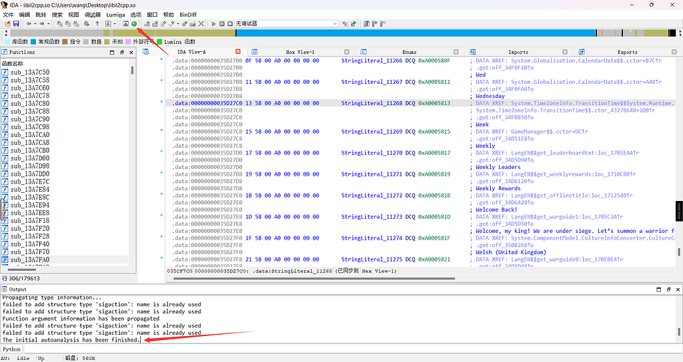Click the Lumina 函数 green legend swatch
The height and width of the screenshot is (362, 683).
coord(159,42)
